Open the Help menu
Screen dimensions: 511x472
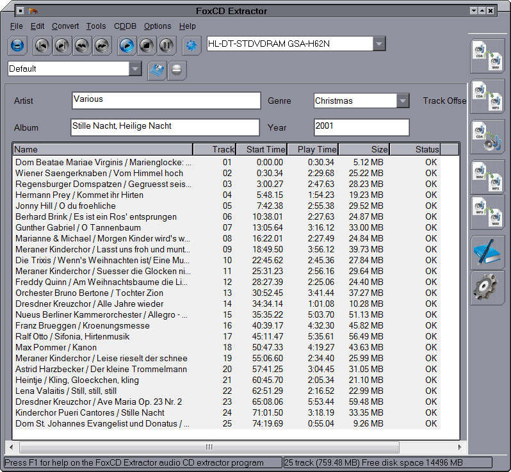[x=188, y=26]
